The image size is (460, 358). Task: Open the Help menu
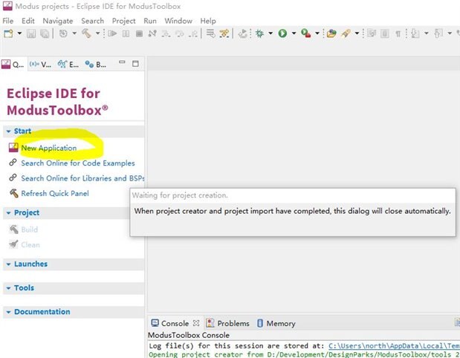208,21
